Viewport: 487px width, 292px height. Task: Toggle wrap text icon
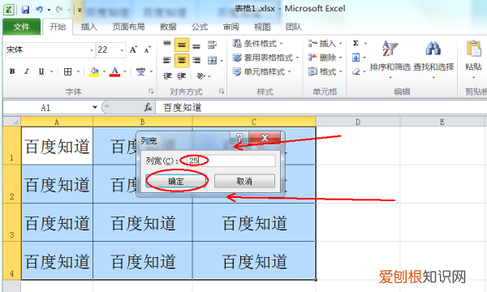click(x=213, y=45)
